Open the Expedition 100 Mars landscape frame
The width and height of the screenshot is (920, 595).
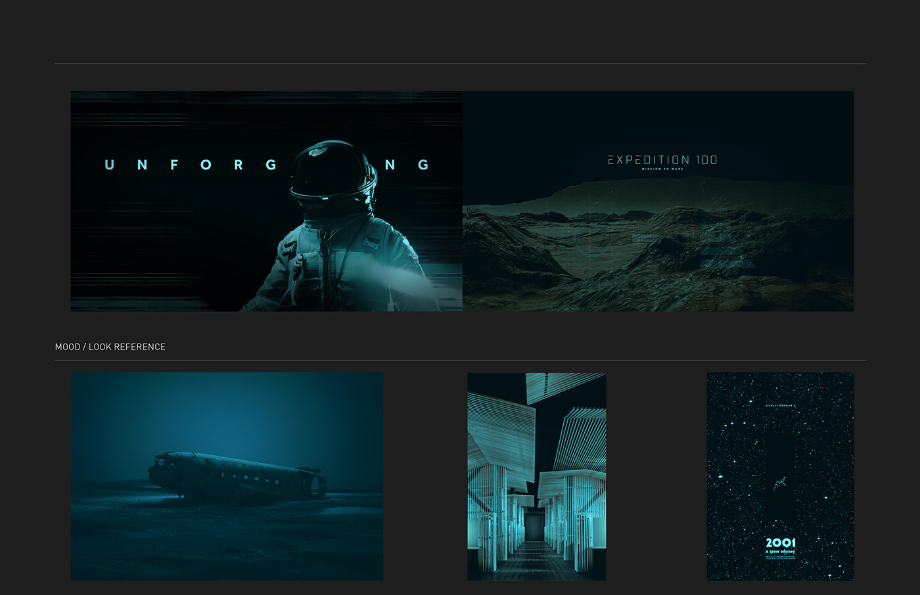pos(658,201)
